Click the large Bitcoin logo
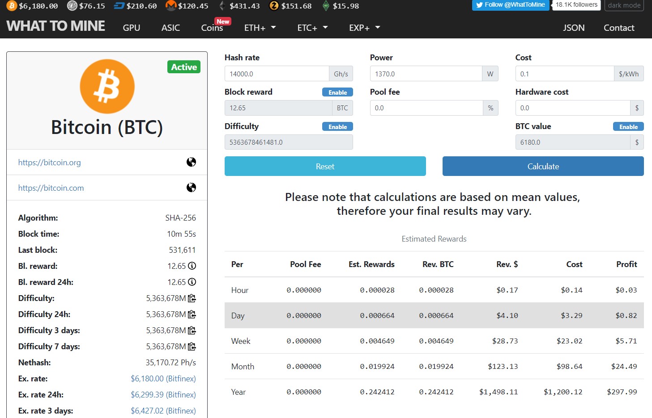The width and height of the screenshot is (652, 418). (x=107, y=86)
